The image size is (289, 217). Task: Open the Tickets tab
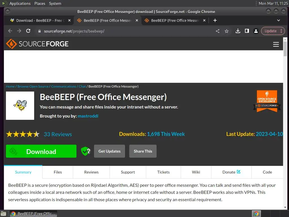pyautogui.click(x=163, y=172)
